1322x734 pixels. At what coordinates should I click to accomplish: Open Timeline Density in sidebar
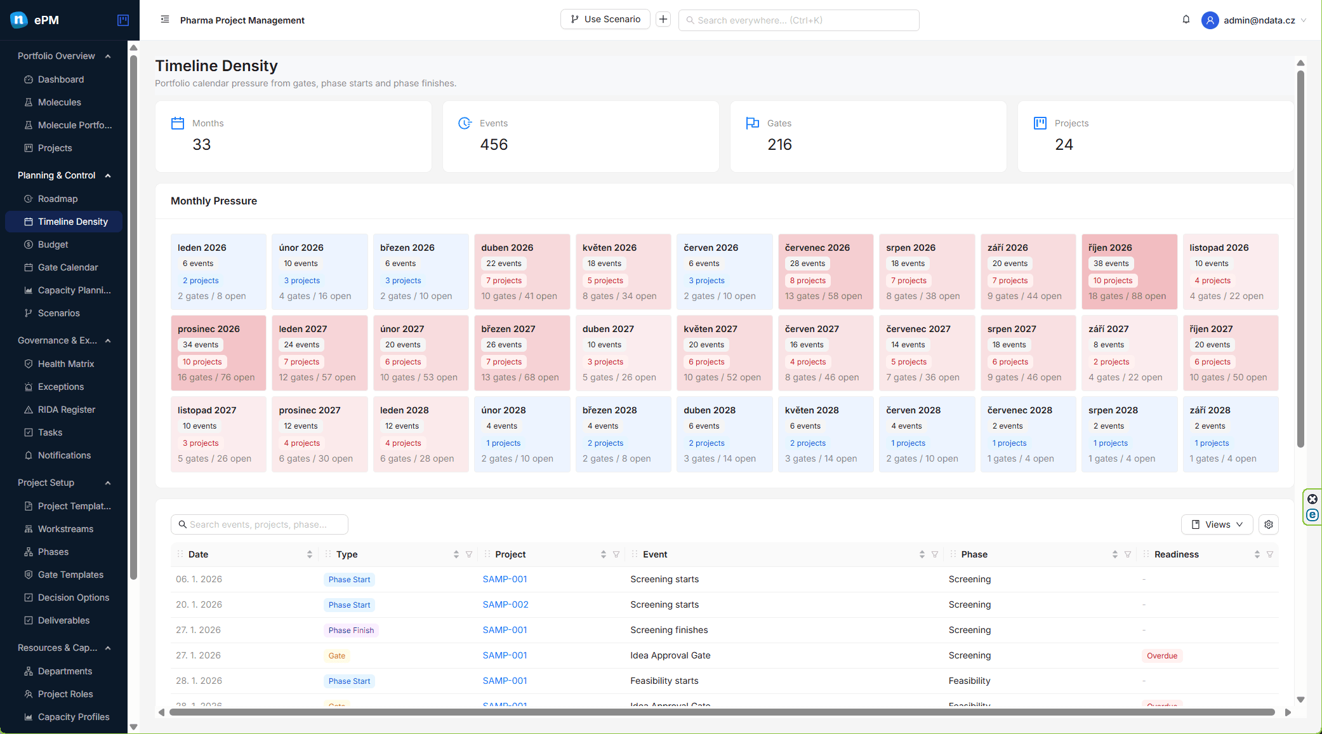pyautogui.click(x=63, y=222)
